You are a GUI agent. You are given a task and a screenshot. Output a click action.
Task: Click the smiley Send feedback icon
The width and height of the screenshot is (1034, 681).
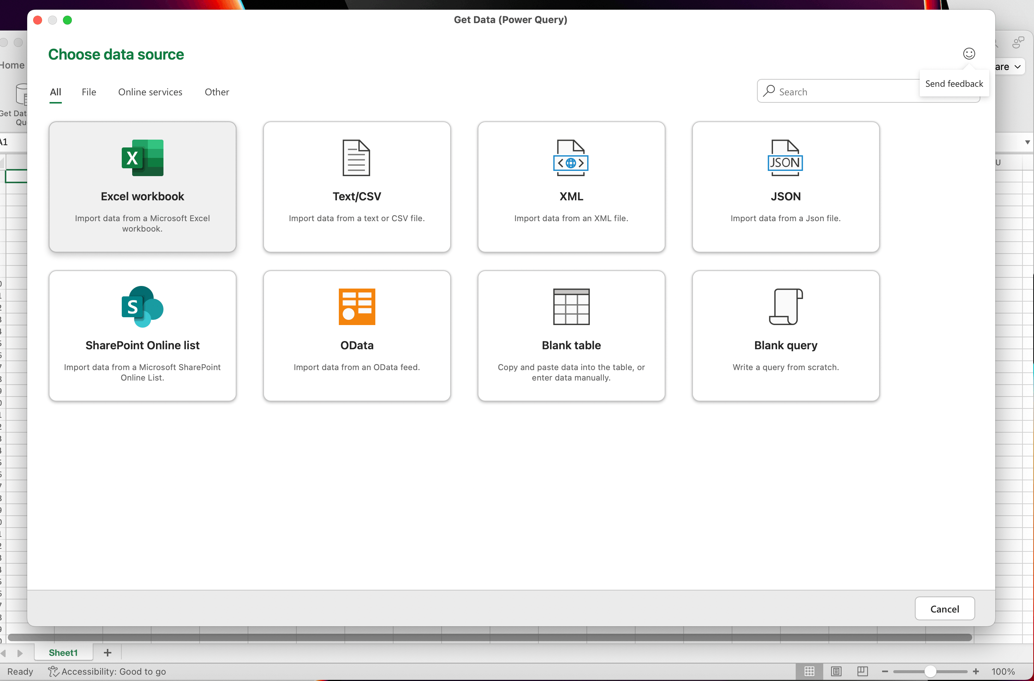click(969, 53)
